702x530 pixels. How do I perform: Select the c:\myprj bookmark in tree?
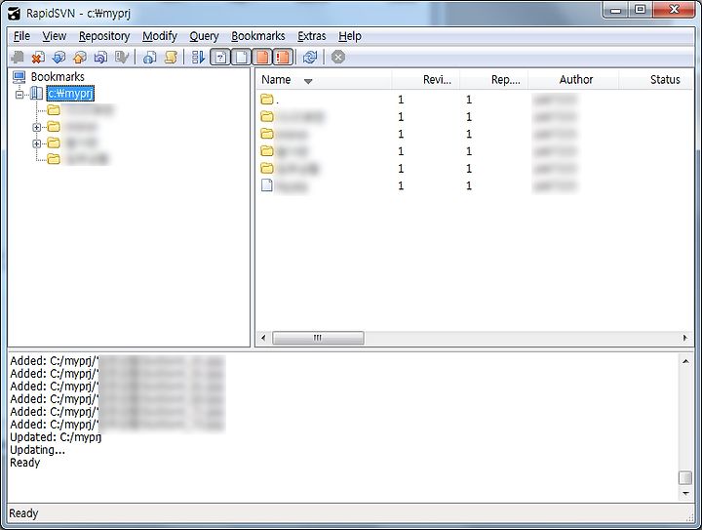(x=70, y=93)
